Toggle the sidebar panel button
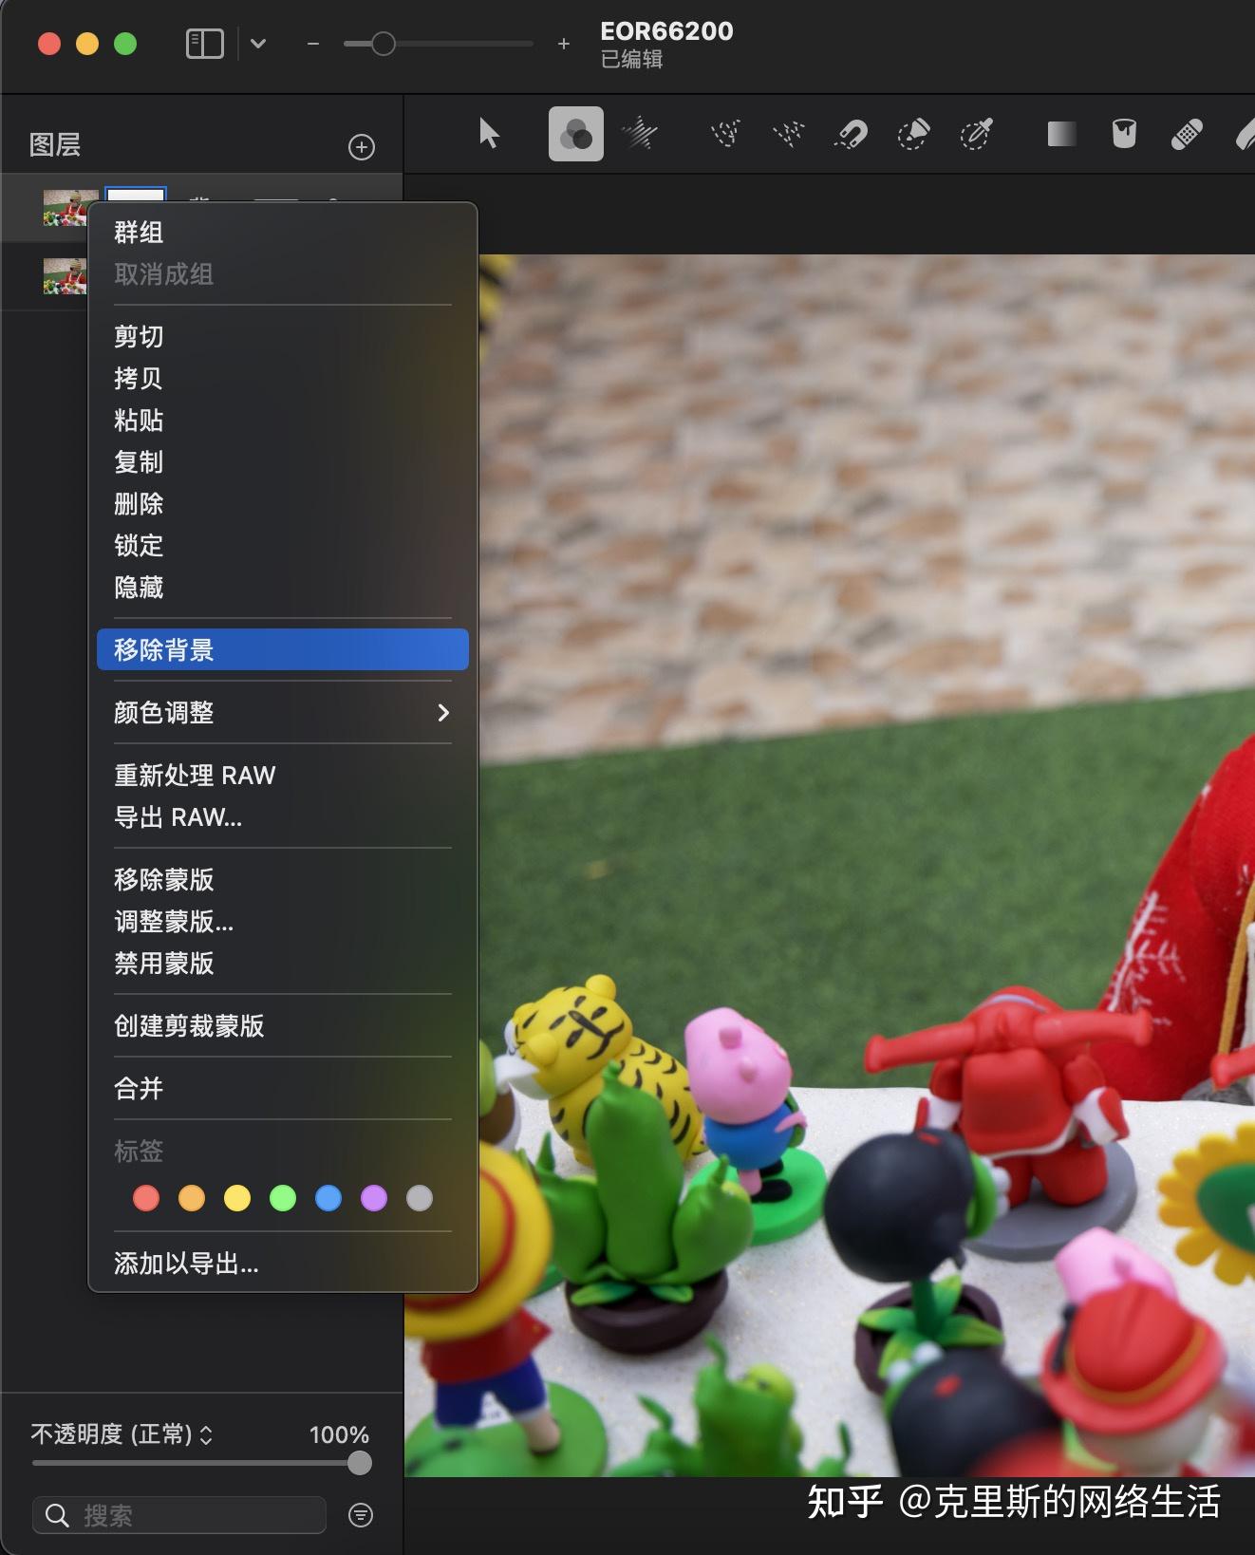This screenshot has height=1555, width=1255. click(x=205, y=44)
